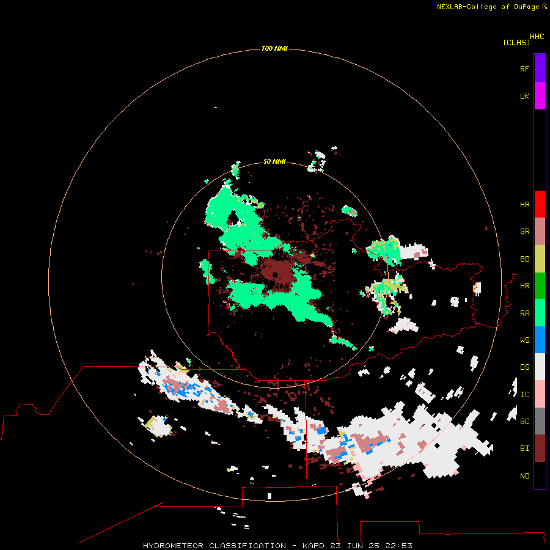Click the UK magenta legend swatch
Screen dimensions: 550x550
click(540, 96)
